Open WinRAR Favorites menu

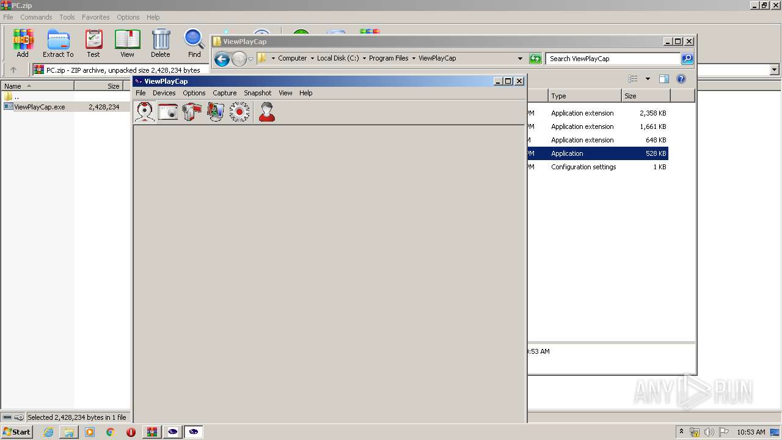point(96,17)
